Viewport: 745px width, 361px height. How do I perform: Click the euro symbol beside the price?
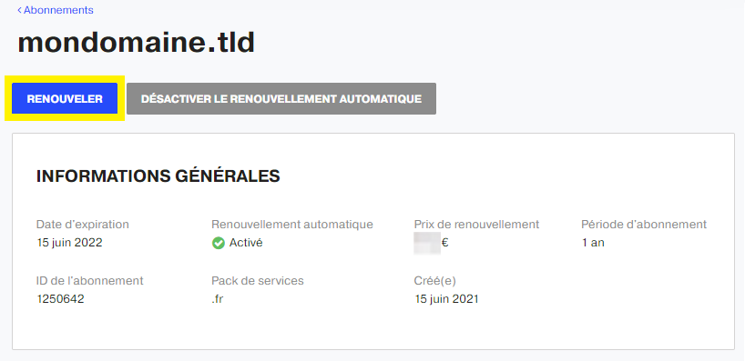[x=444, y=243]
